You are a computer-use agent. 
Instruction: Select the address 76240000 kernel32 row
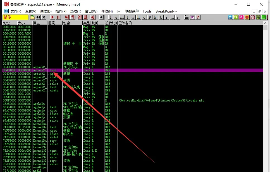pyautogui.click(x=133, y=151)
